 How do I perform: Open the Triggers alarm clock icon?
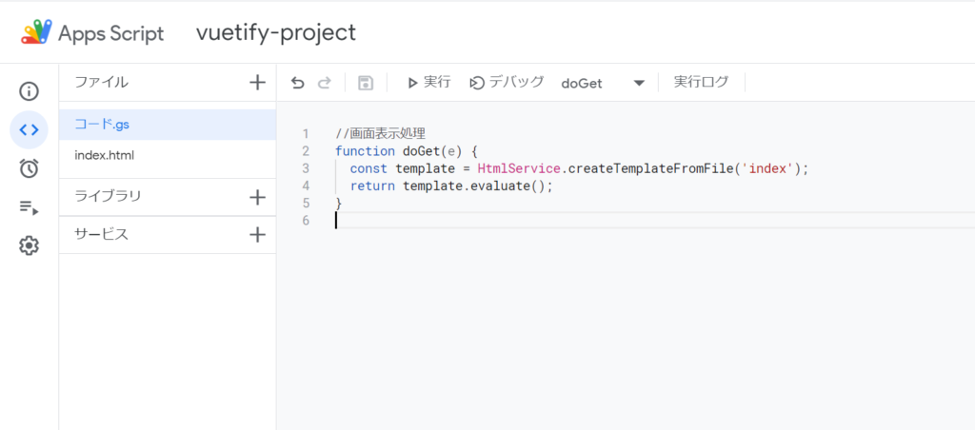click(29, 168)
